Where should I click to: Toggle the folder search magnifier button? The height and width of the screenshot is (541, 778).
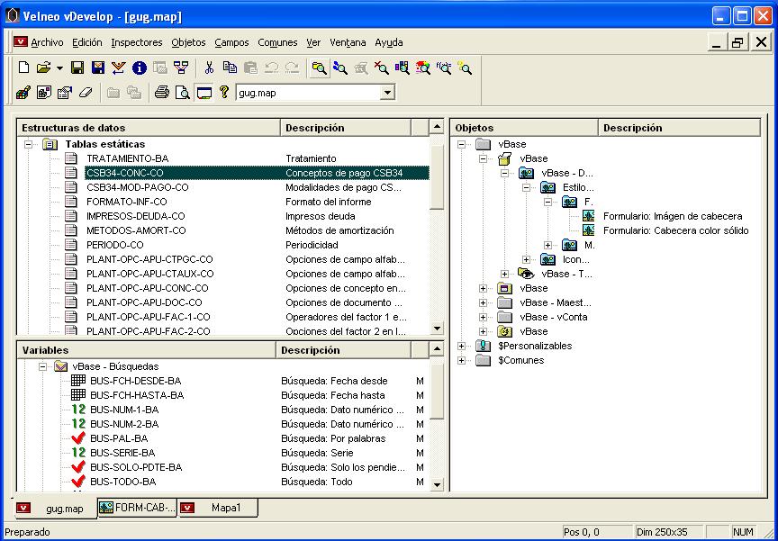(x=319, y=68)
